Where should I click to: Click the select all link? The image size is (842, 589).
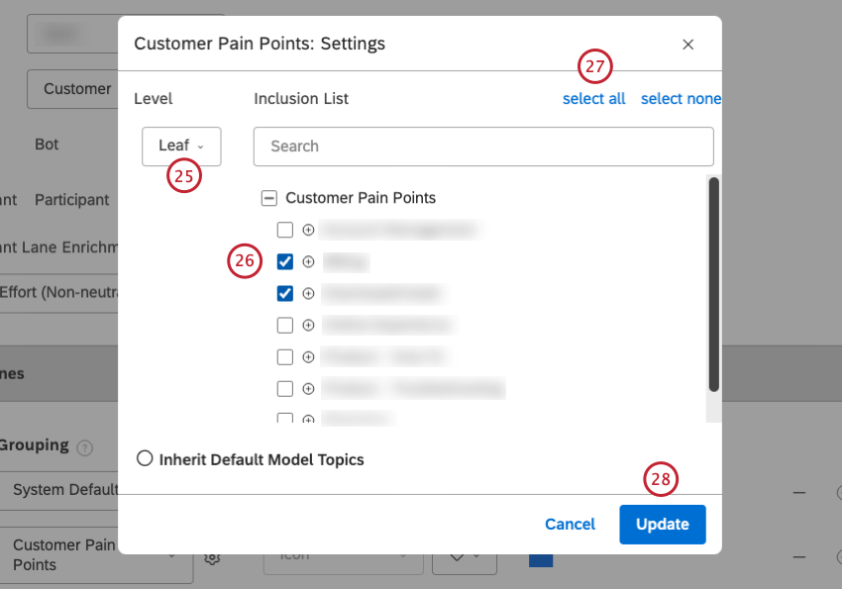coord(593,98)
